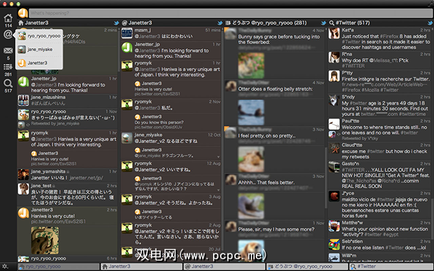This screenshot has width=434, height=271.
Task: Click the home column scrollbar
Action: pos(119,50)
